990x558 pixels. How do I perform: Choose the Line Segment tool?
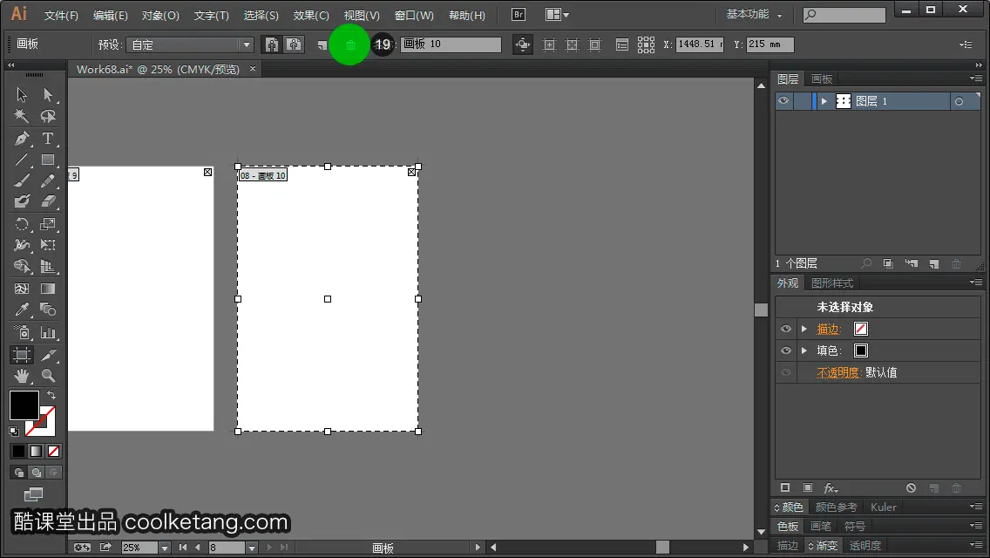coord(22,160)
